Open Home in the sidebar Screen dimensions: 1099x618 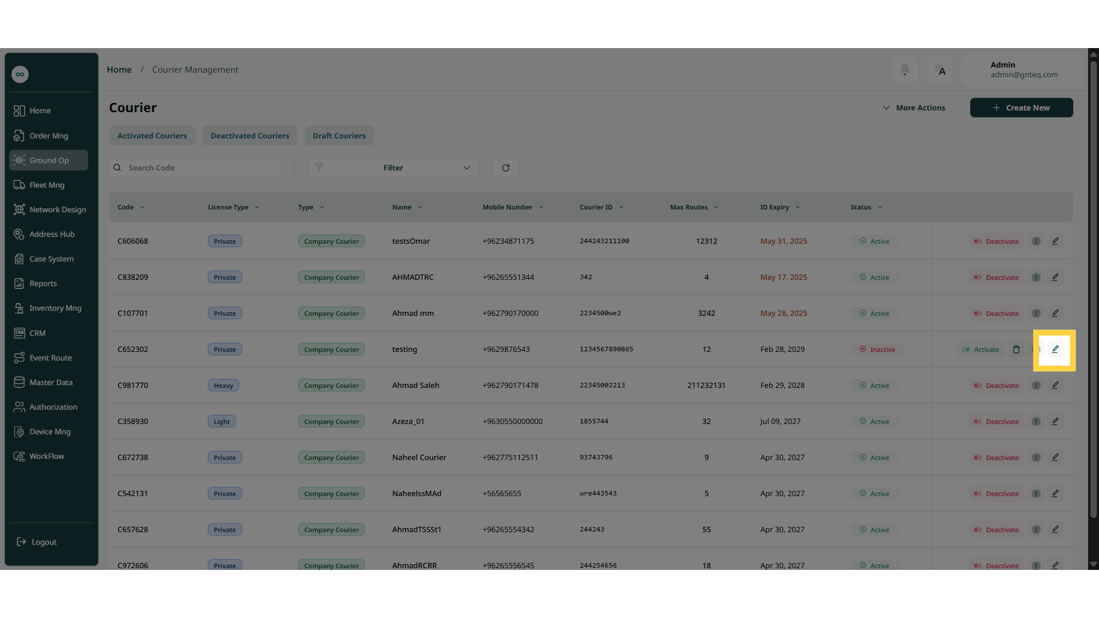(x=49, y=110)
